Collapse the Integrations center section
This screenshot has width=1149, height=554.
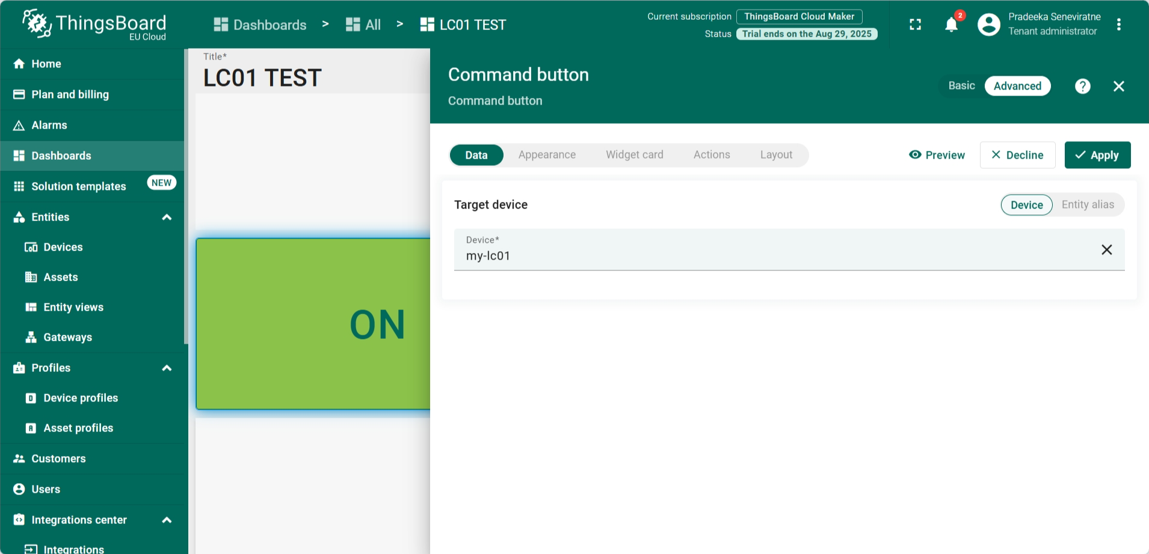pos(167,520)
